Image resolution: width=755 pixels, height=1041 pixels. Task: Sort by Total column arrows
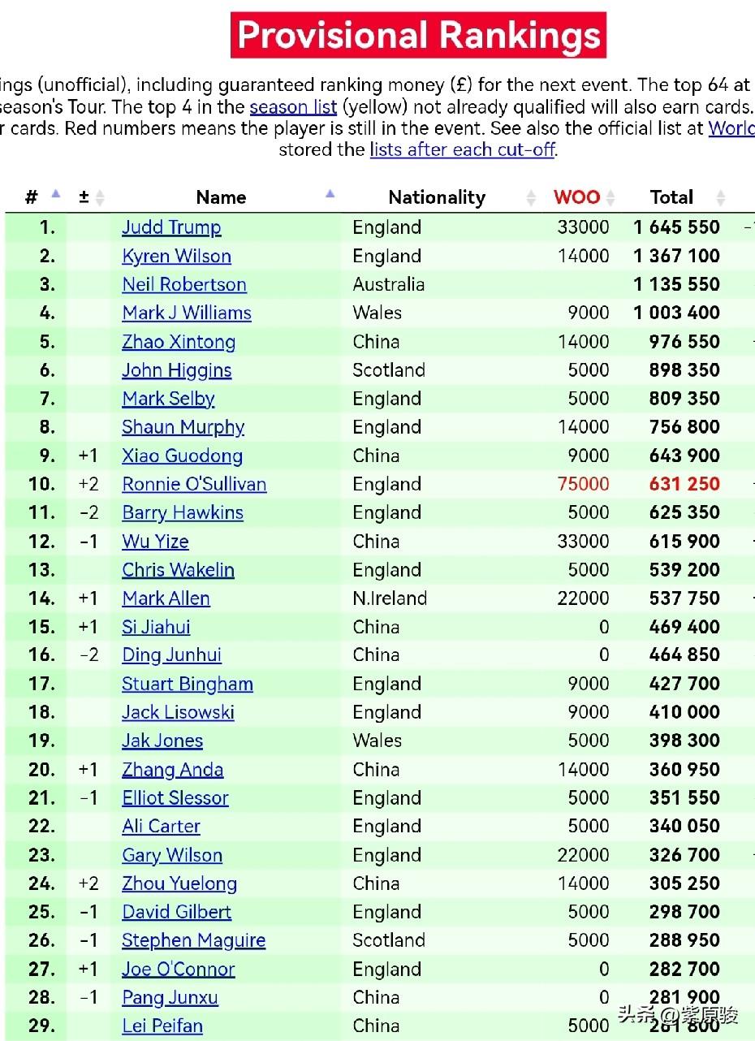719,197
